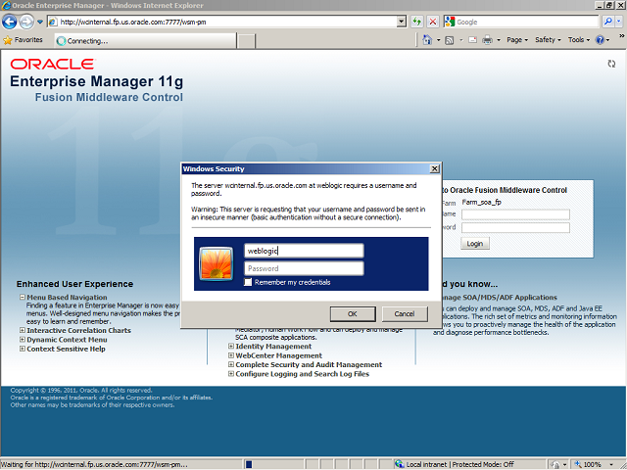The image size is (627, 470).
Task: Open the Page menu
Action: pyautogui.click(x=517, y=40)
